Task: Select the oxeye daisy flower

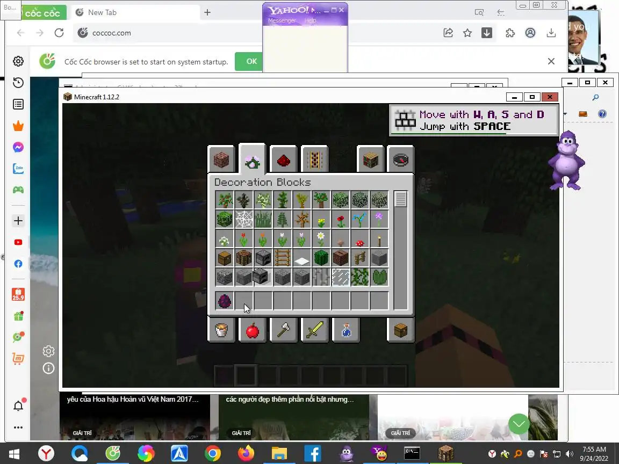Action: (321, 238)
